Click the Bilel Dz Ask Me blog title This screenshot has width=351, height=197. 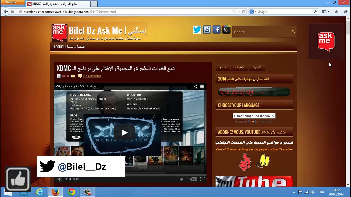click(x=107, y=30)
